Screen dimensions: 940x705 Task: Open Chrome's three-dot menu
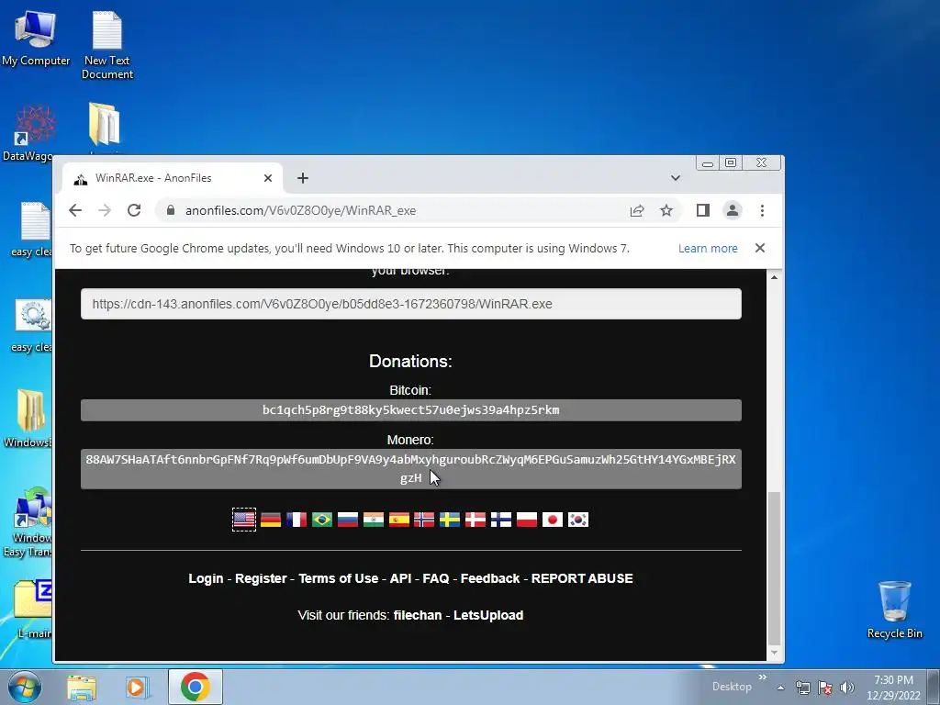762,210
